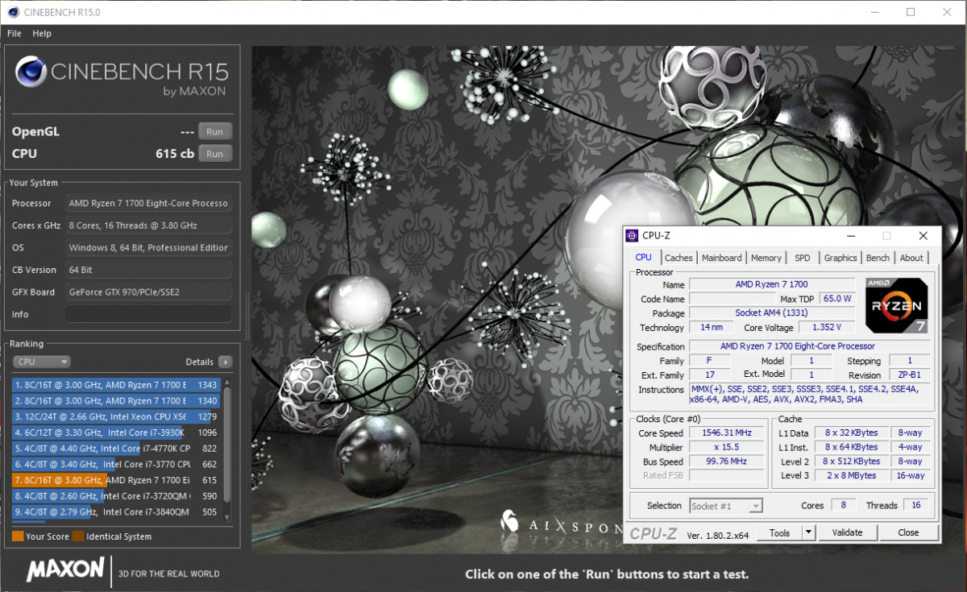Click the Cores x GHz field
This screenshot has height=592, width=967.
(x=148, y=226)
